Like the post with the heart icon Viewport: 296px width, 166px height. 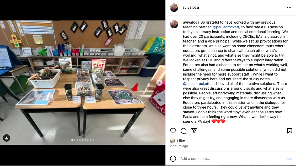pyautogui.click(x=173, y=131)
